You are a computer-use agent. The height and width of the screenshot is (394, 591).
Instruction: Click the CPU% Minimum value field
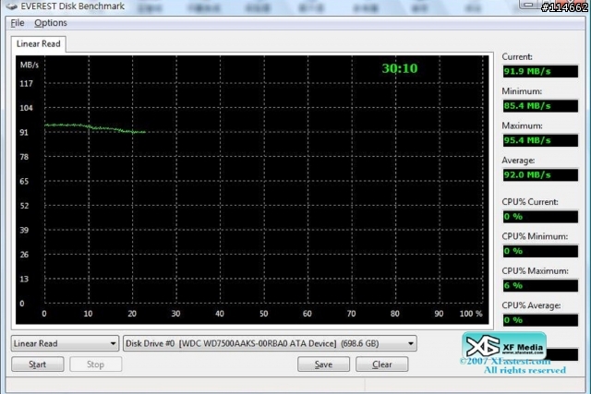coord(540,251)
